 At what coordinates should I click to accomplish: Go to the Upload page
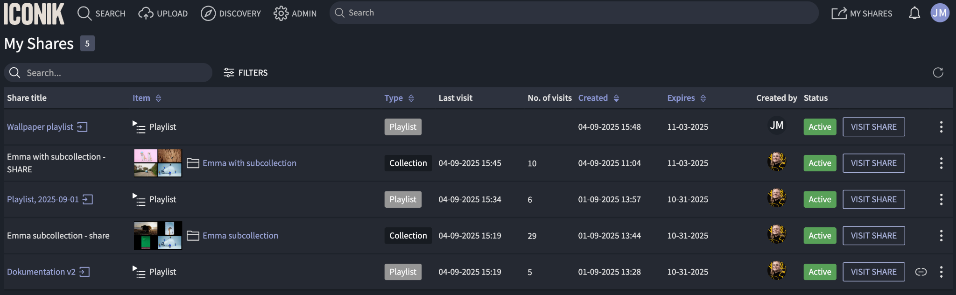pos(163,14)
